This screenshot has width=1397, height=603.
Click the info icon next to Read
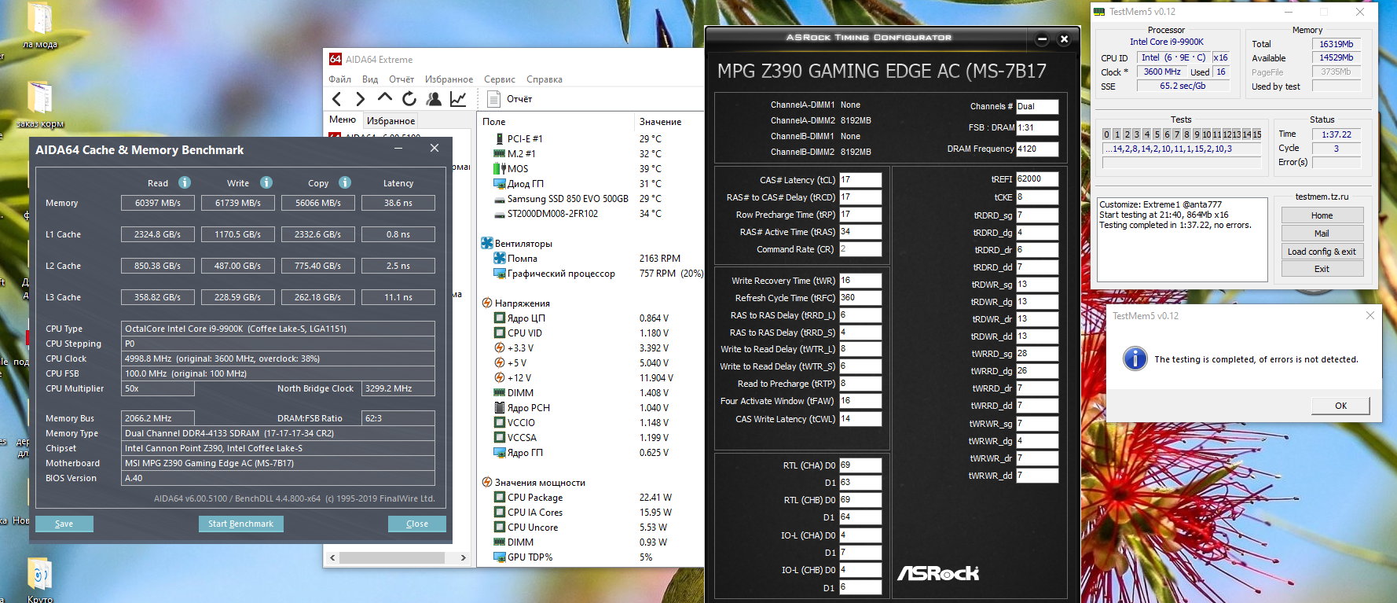[185, 182]
